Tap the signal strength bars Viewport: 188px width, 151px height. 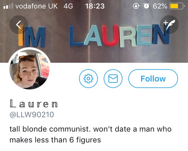(8, 6)
